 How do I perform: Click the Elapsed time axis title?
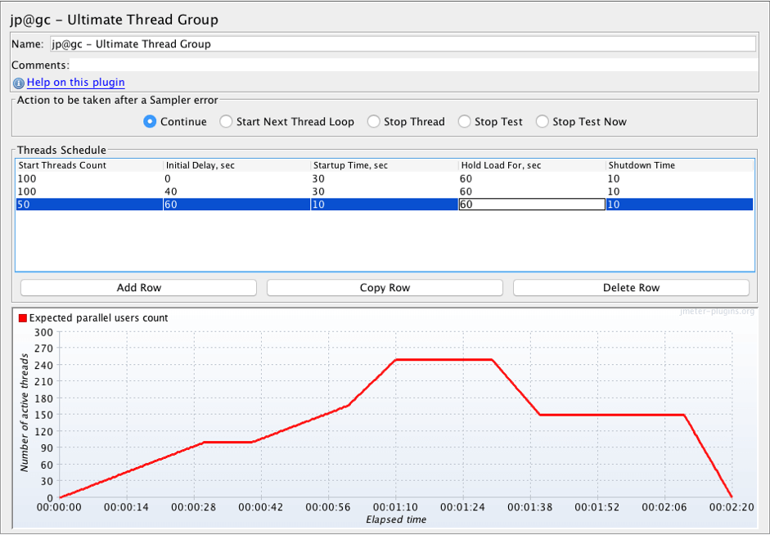396,519
